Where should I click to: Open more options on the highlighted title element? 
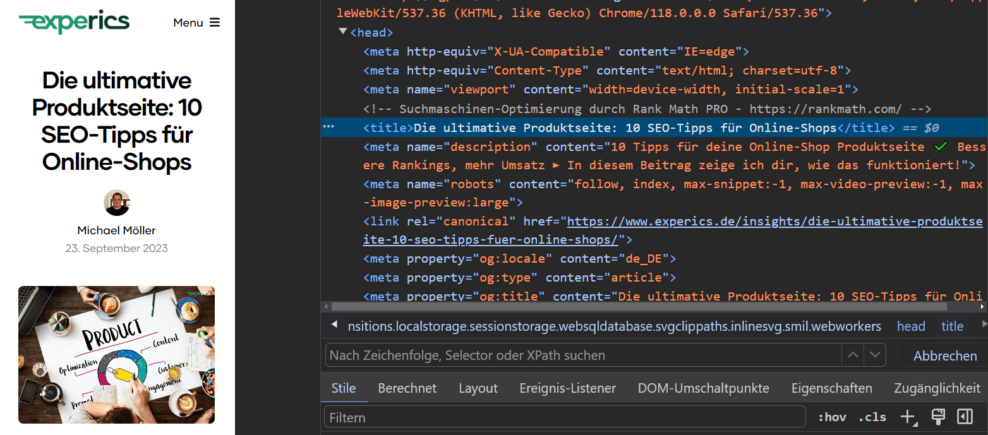point(328,127)
